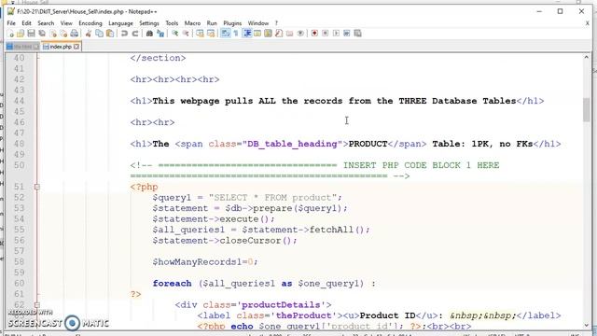
Task: Click the Copy toolbar icon
Action: [x=99, y=34]
